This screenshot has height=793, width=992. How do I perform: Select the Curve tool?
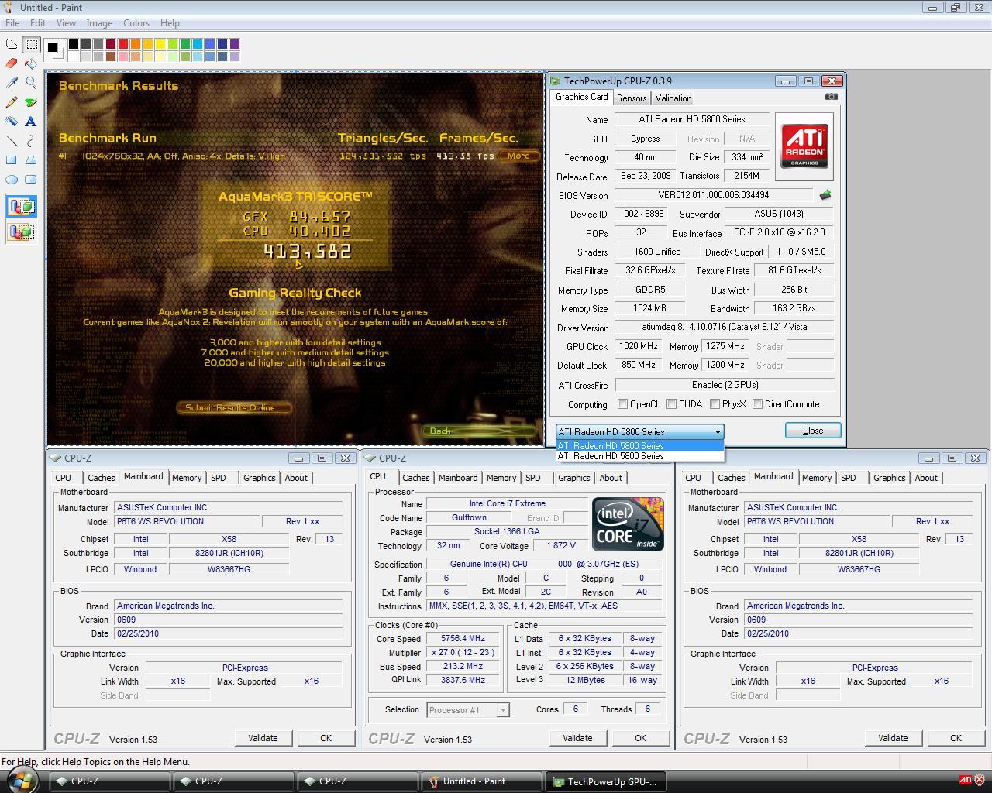coord(31,141)
